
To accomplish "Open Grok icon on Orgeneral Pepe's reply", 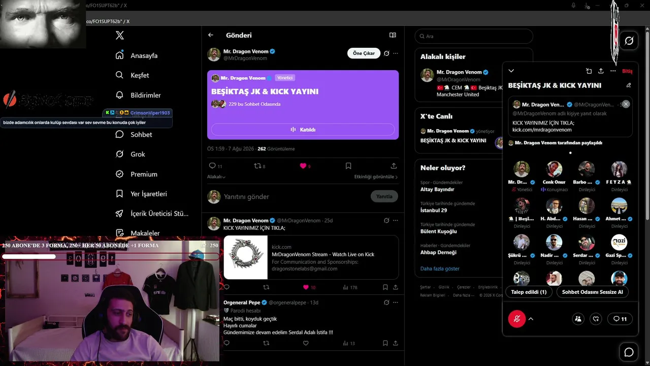I will [386, 302].
